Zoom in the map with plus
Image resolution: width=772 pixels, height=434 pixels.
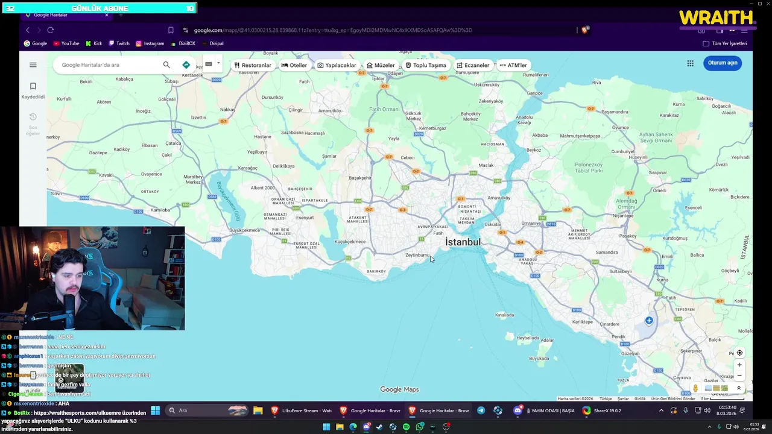point(739,365)
